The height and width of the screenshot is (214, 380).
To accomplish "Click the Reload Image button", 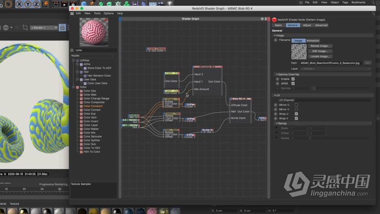I will click(x=320, y=46).
